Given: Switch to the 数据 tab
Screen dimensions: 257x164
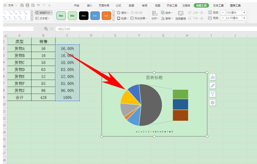Looking at the screenshot, I should pos(131,6).
